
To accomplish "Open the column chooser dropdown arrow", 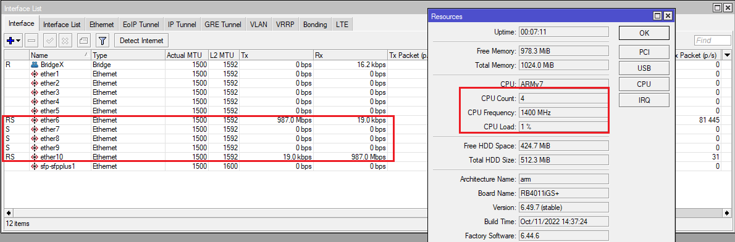I will tap(727, 55).
